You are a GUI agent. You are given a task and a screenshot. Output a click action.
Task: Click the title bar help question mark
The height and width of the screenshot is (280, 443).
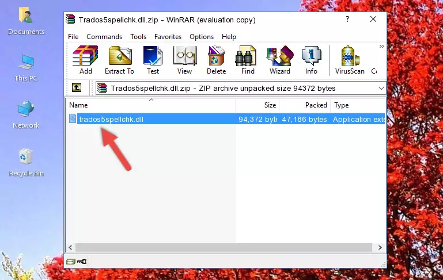(x=347, y=19)
